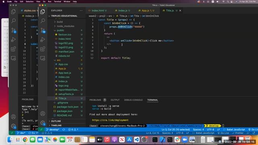Screen dimensions: 258x145
Task: Open logo.svg in the Explorer
Action: [63, 85]
